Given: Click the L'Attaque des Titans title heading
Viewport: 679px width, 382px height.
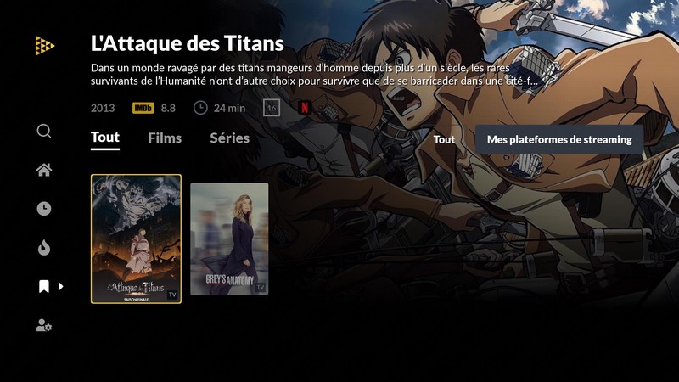Looking at the screenshot, I should [187, 43].
